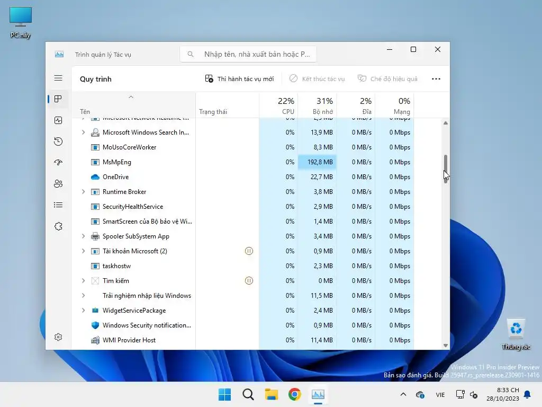Sort by the Mạng column header
Viewport: 542px width, 407px height.
pos(394,105)
